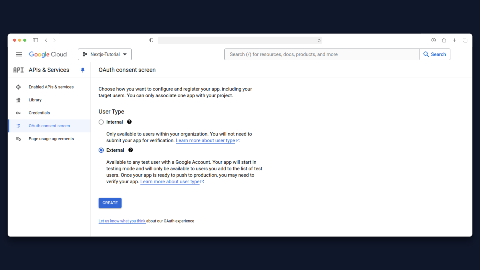
Task: Click the CREATE button
Action: (110, 203)
